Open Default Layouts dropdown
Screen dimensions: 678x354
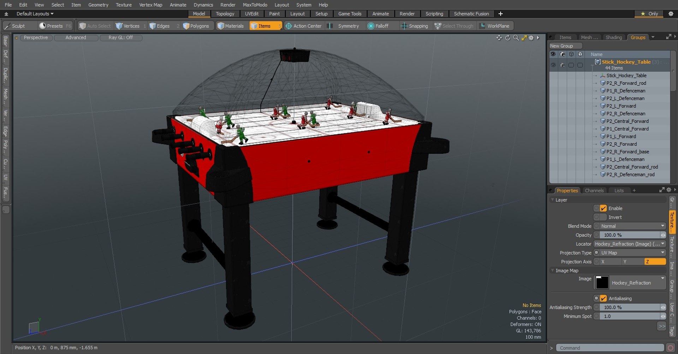tap(35, 14)
